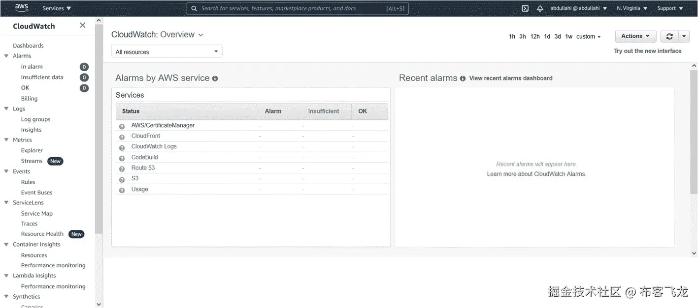Select the 1d time range

click(547, 37)
